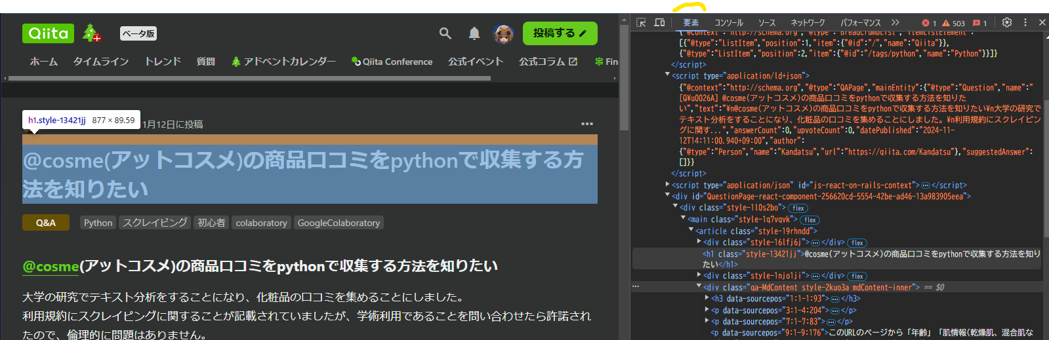Screen dimensions: 1049x340
Task: Switch to コンソール DevTools tab
Action: (x=729, y=22)
